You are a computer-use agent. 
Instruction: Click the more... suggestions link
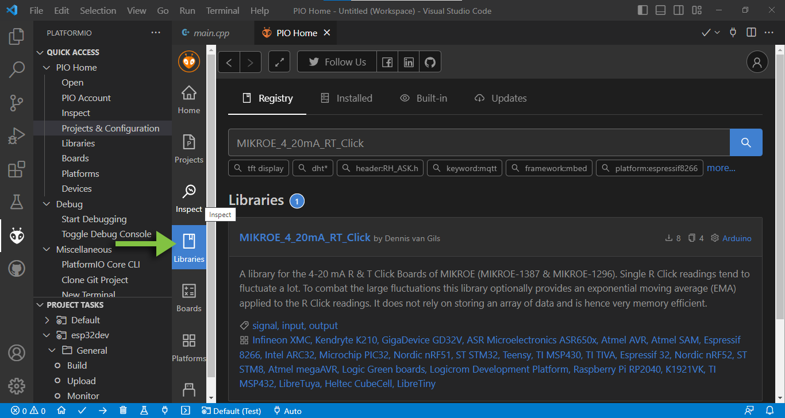click(x=721, y=168)
